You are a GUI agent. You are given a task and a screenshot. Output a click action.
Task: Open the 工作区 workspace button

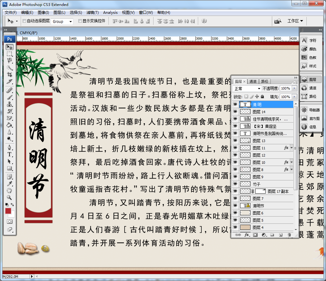pos(295,21)
